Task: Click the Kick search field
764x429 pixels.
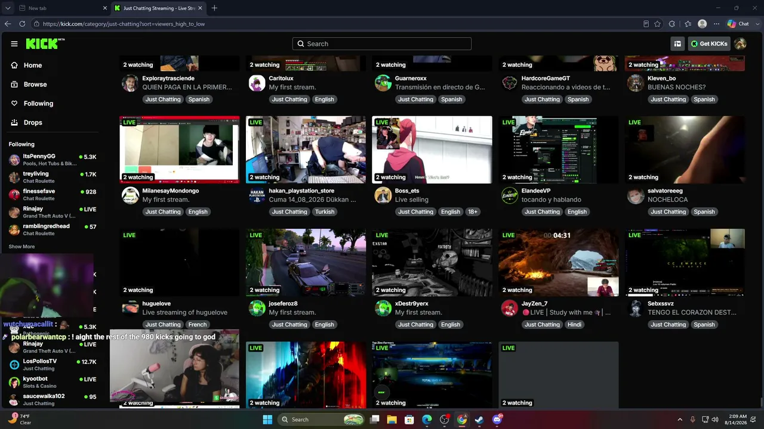Action: tap(382, 43)
